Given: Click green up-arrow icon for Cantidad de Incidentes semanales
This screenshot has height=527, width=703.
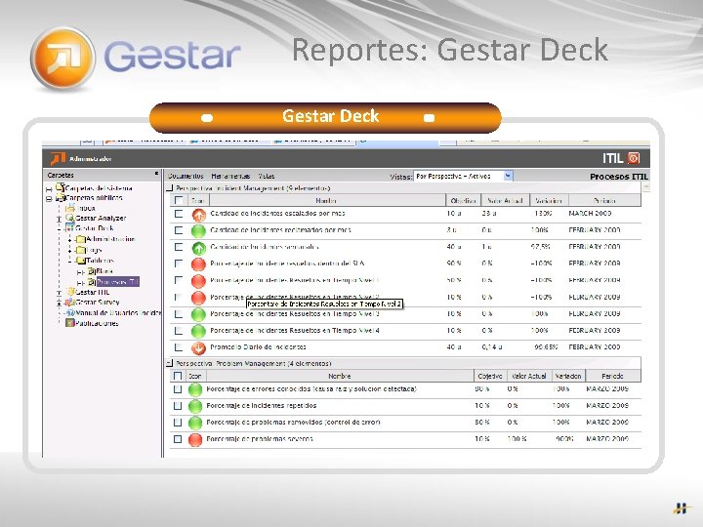Looking at the screenshot, I should pyautogui.click(x=198, y=248).
